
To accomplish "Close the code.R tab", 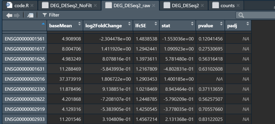I will coord(32,6).
